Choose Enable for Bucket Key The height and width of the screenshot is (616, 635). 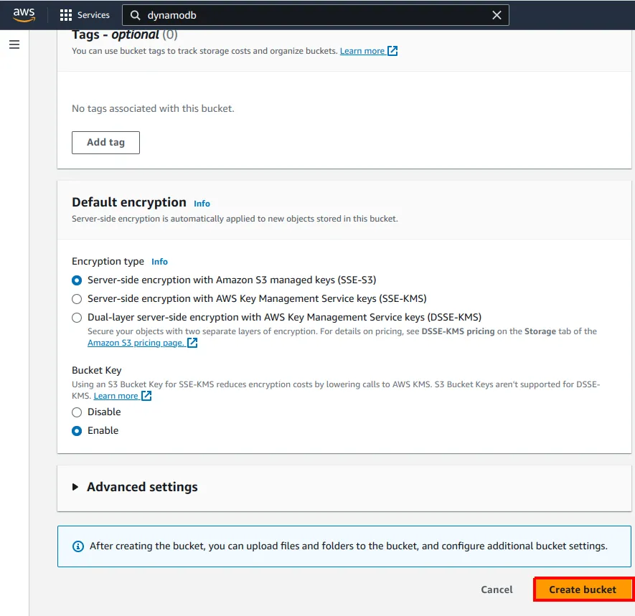point(77,431)
